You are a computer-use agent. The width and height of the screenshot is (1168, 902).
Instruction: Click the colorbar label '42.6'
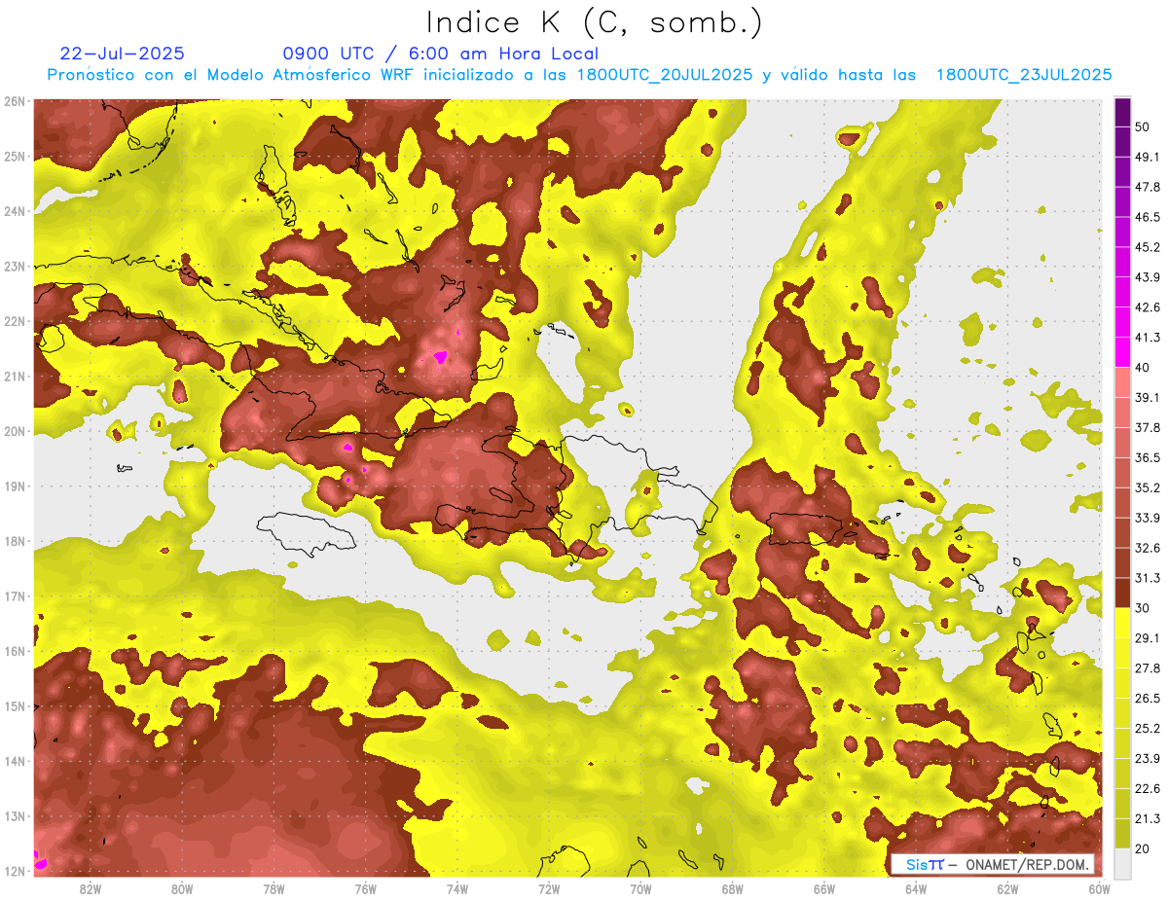pos(1147,307)
